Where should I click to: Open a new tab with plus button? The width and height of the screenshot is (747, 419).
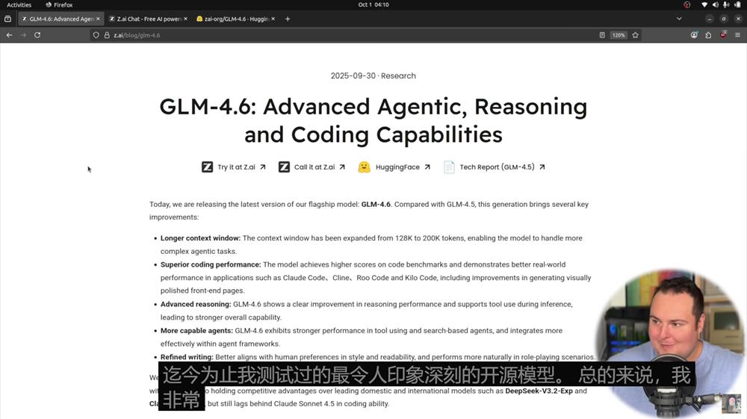[x=288, y=19]
